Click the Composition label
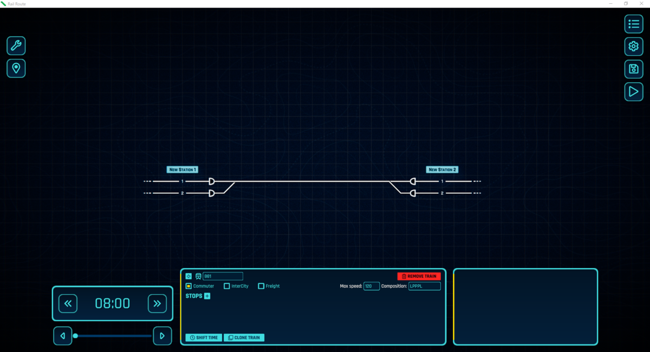This screenshot has height=352, width=650. (394, 286)
